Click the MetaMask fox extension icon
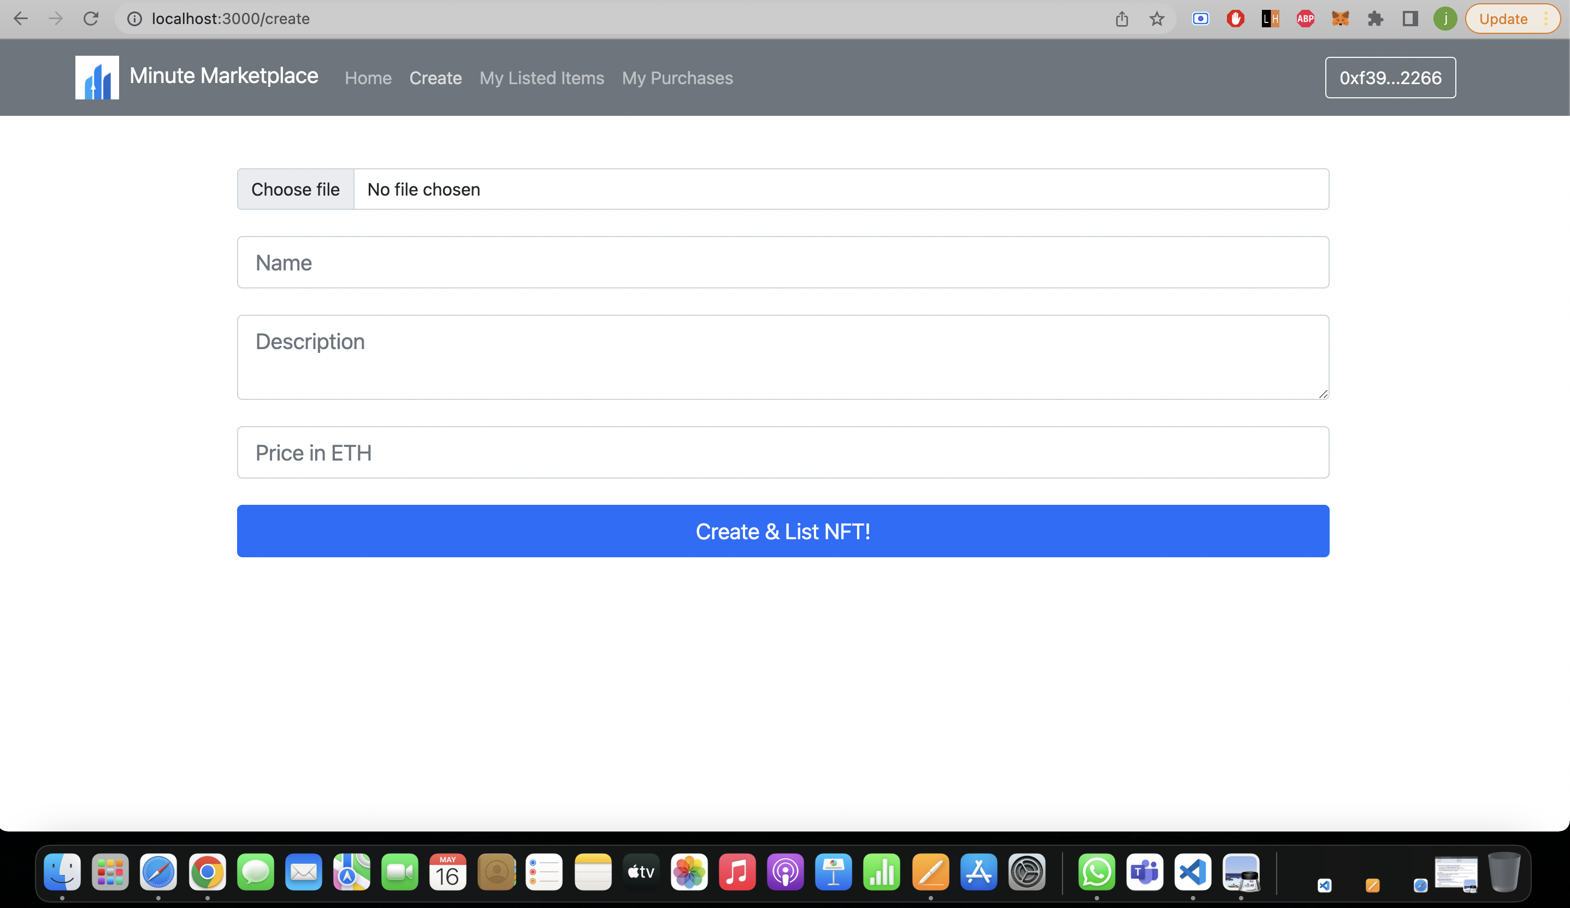The width and height of the screenshot is (1570, 908). point(1340,19)
